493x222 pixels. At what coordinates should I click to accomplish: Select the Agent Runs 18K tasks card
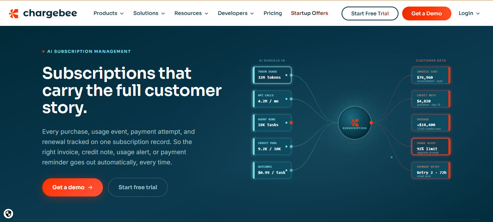272,123
